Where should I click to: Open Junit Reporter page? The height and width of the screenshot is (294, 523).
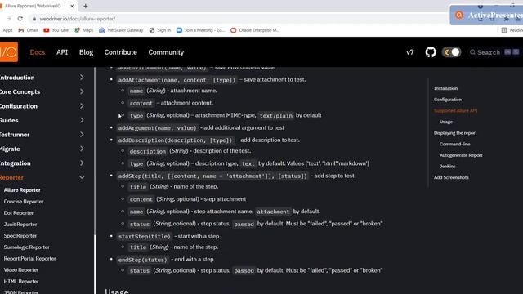tap(20, 225)
